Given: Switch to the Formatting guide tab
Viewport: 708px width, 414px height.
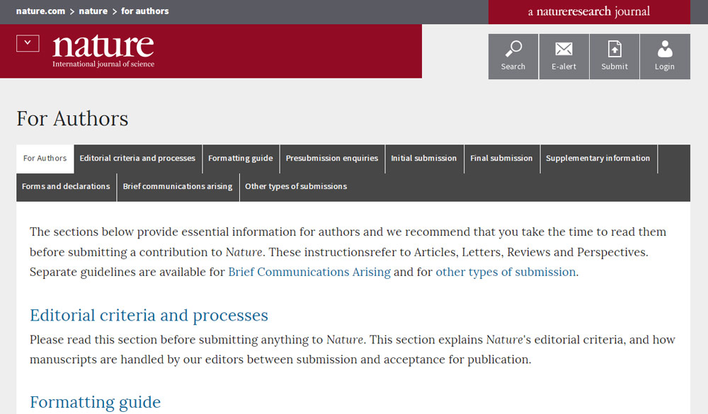Looking at the screenshot, I should (x=240, y=159).
